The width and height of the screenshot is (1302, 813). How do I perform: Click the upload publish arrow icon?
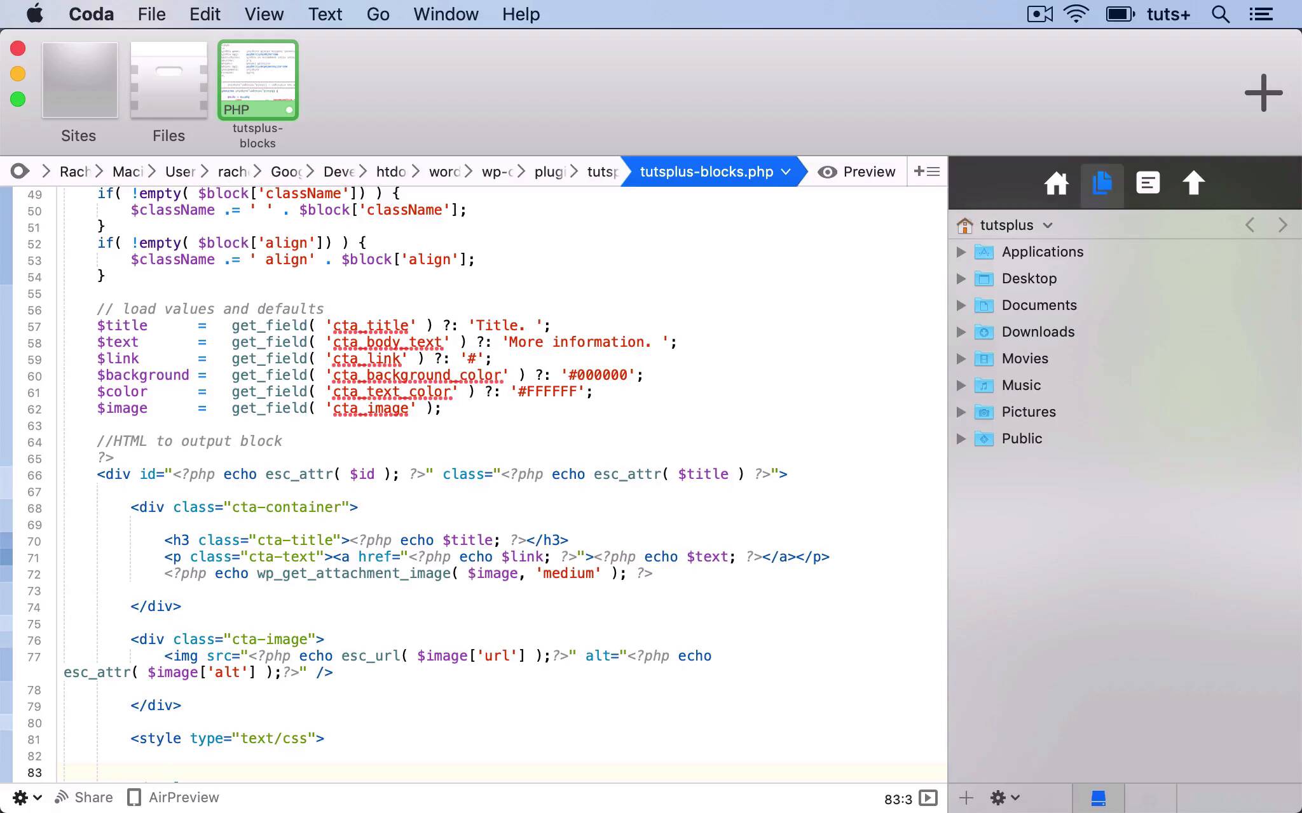tap(1193, 184)
